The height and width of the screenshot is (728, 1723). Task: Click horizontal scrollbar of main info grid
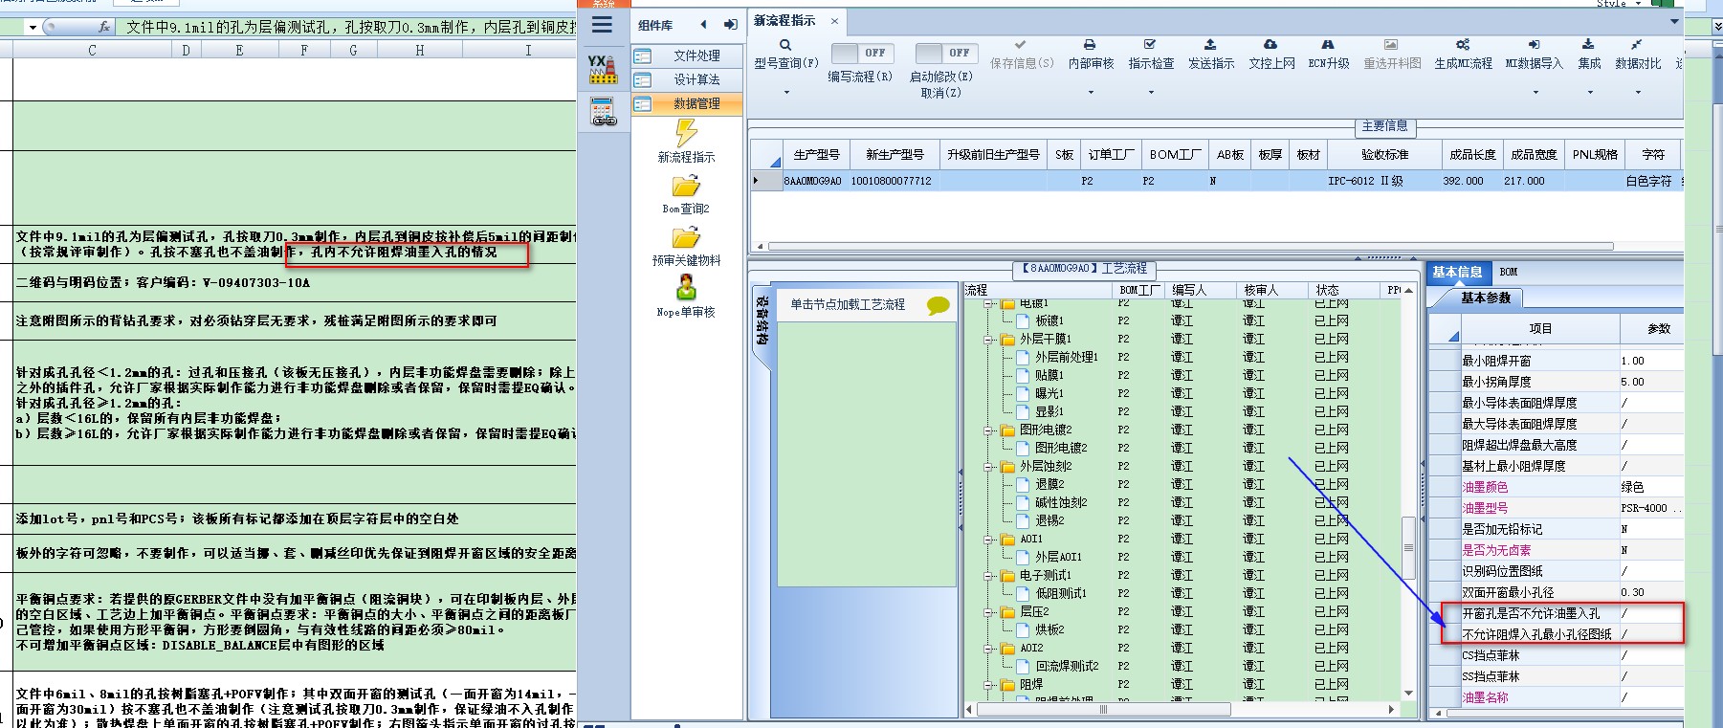pos(1191,246)
